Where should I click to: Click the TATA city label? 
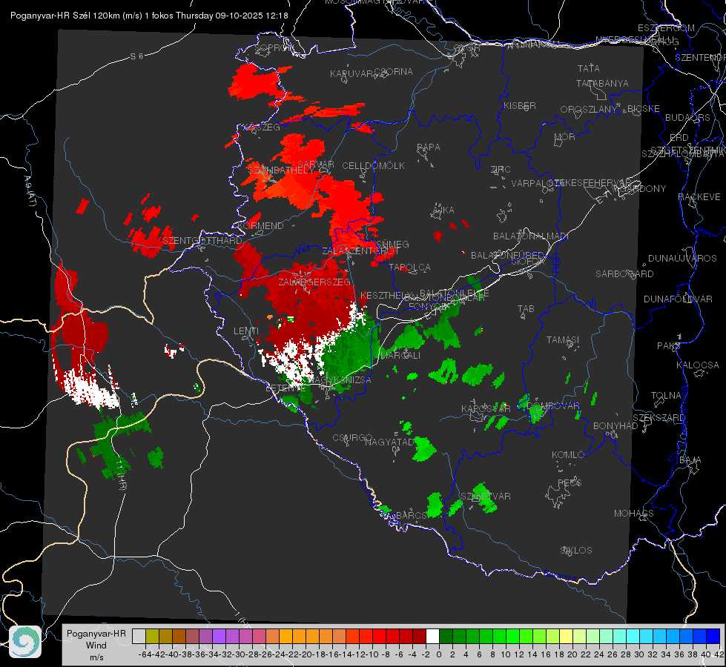pyautogui.click(x=589, y=68)
